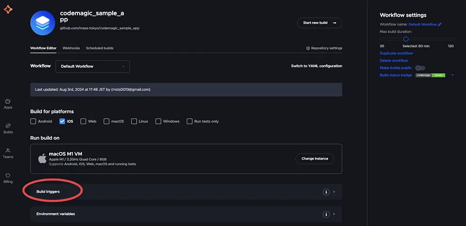This screenshot has width=466, height=226.
Task: Click the Selected: 60 min value
Action: 416,46
